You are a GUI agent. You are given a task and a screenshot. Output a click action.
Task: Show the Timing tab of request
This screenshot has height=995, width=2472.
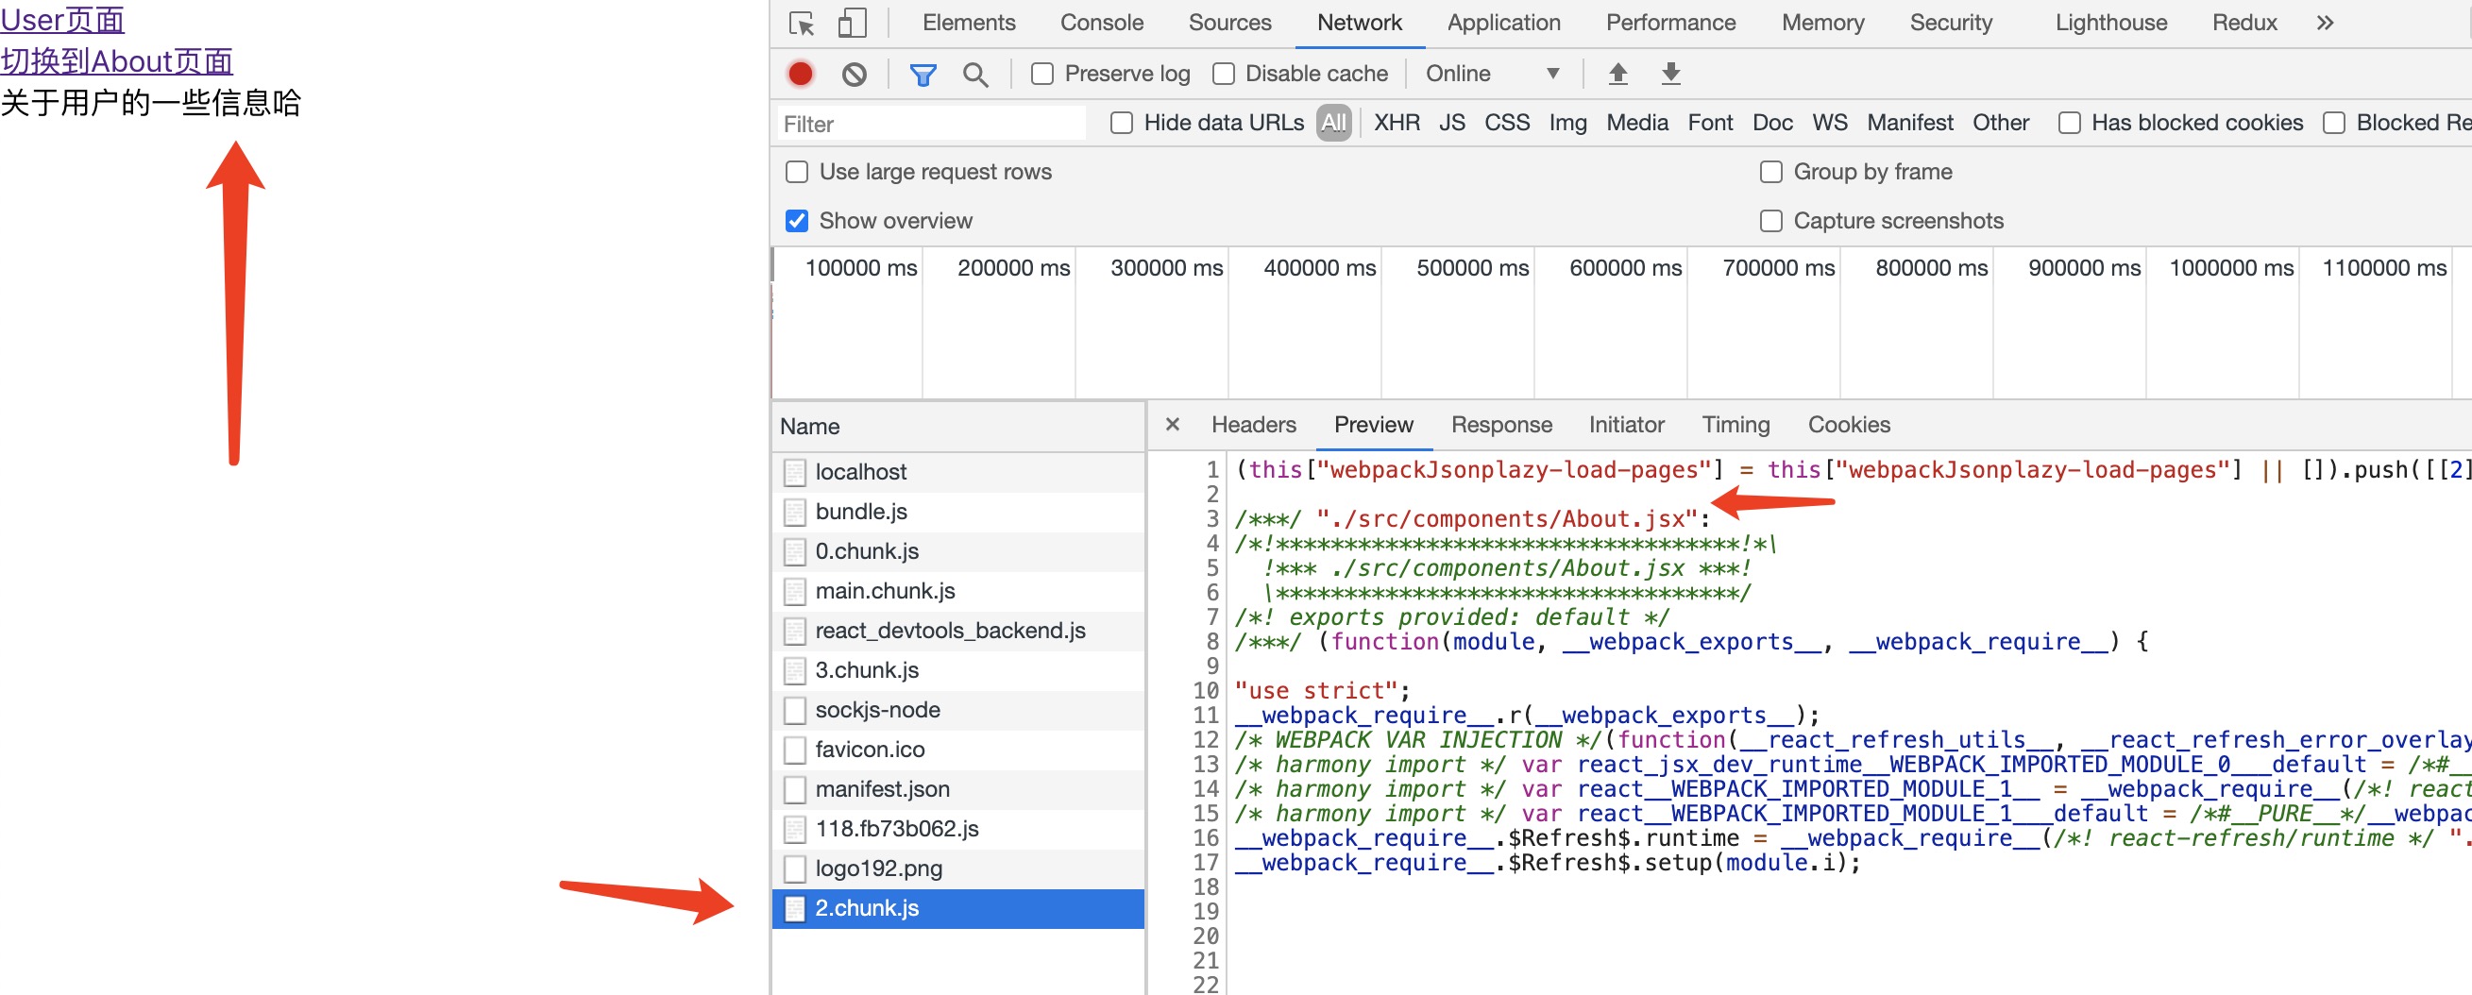pyautogui.click(x=1735, y=425)
